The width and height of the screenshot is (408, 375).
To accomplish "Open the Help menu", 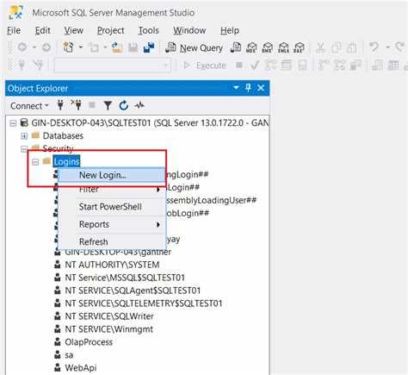I will tap(230, 30).
